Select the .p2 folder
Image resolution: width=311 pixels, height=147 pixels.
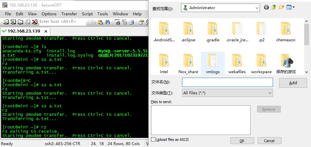click(x=261, y=32)
